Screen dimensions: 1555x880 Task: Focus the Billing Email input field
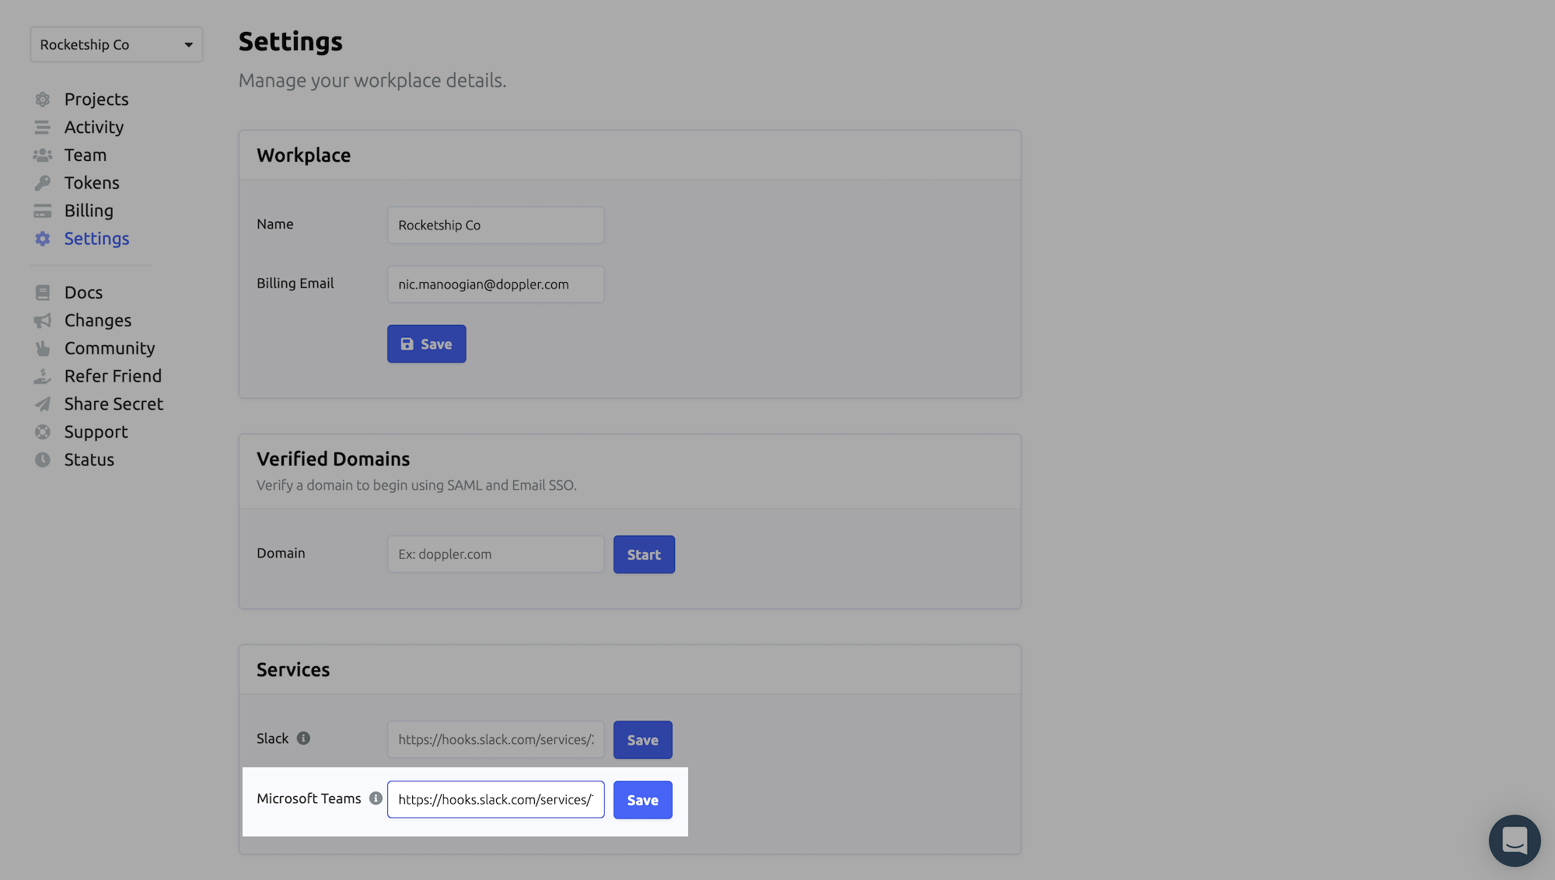[495, 285]
